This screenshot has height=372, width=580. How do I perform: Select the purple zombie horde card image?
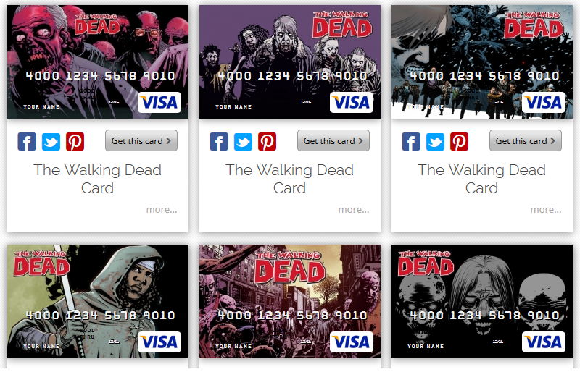[x=290, y=62]
